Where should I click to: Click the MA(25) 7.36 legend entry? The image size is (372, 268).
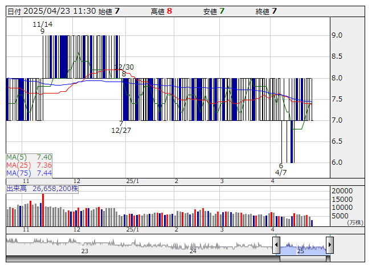coord(29,165)
